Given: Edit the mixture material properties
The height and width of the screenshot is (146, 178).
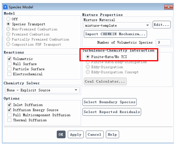Looking at the screenshot, I should 162,25.
